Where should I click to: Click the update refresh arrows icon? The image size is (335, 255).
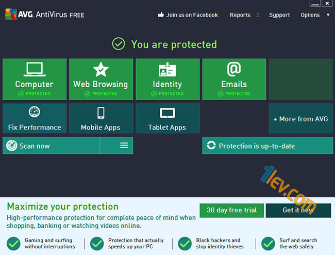(x=211, y=145)
